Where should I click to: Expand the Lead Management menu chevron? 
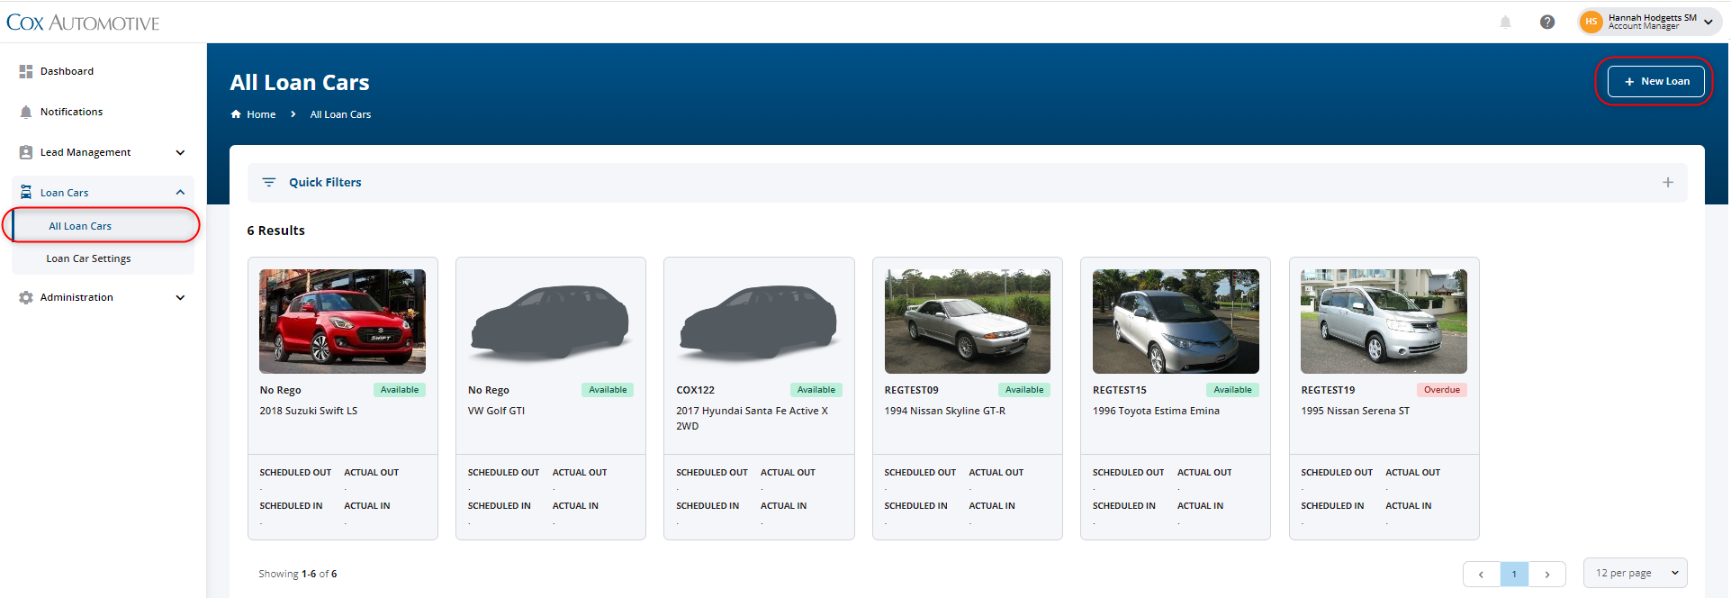[x=180, y=152]
